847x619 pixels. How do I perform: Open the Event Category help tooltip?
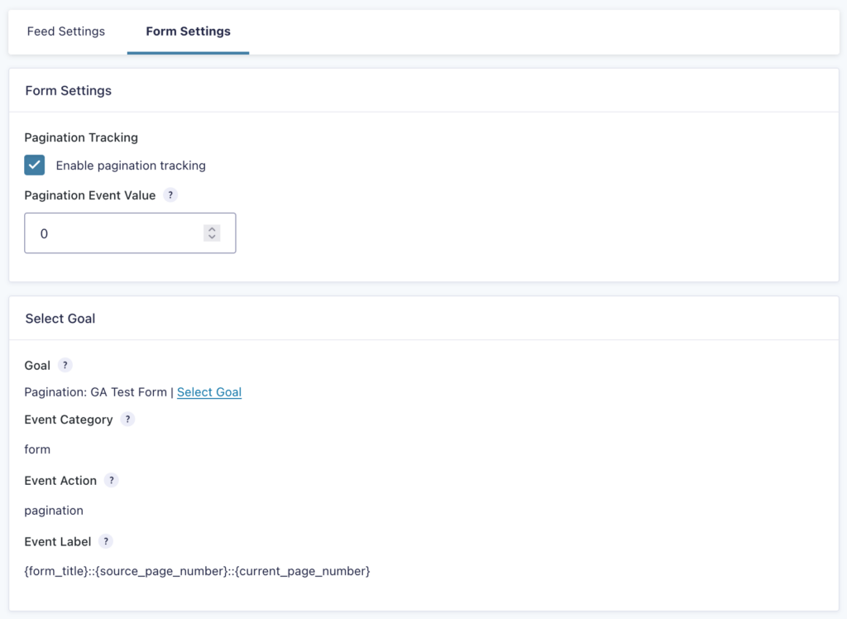coord(127,419)
